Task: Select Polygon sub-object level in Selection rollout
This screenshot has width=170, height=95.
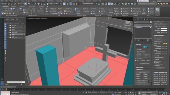Action: [x=144, y=47]
